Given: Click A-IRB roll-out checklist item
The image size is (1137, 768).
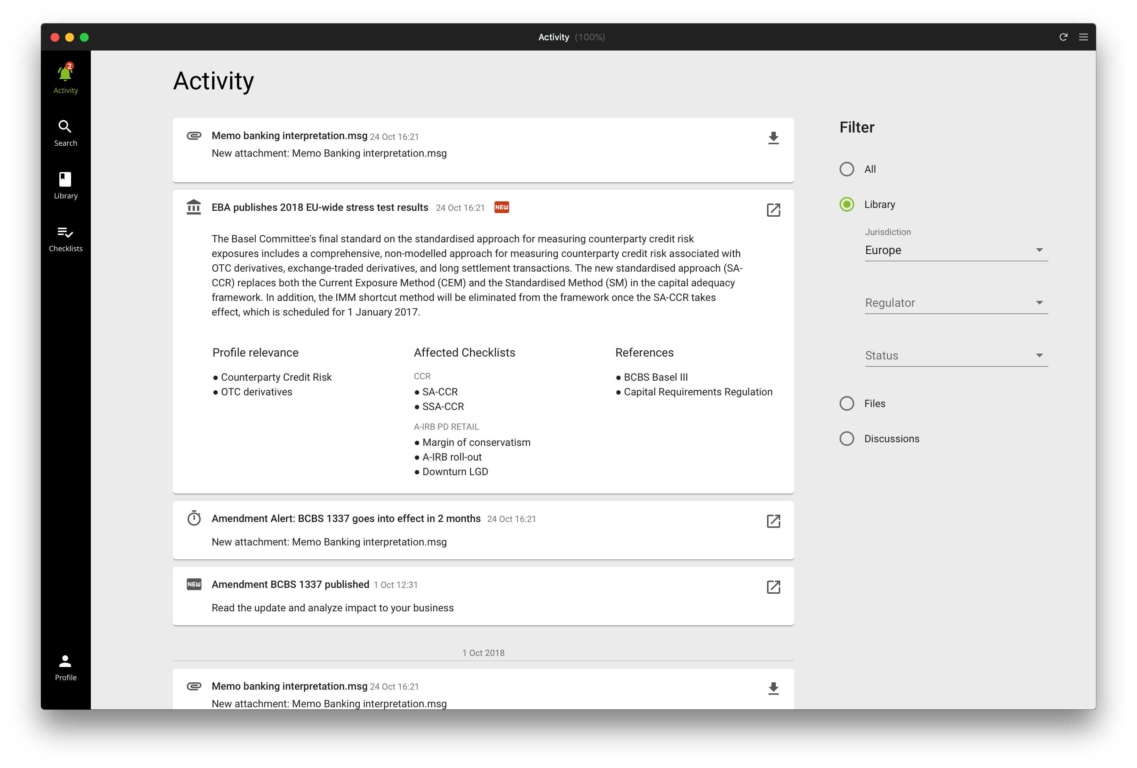Looking at the screenshot, I should click(x=452, y=457).
